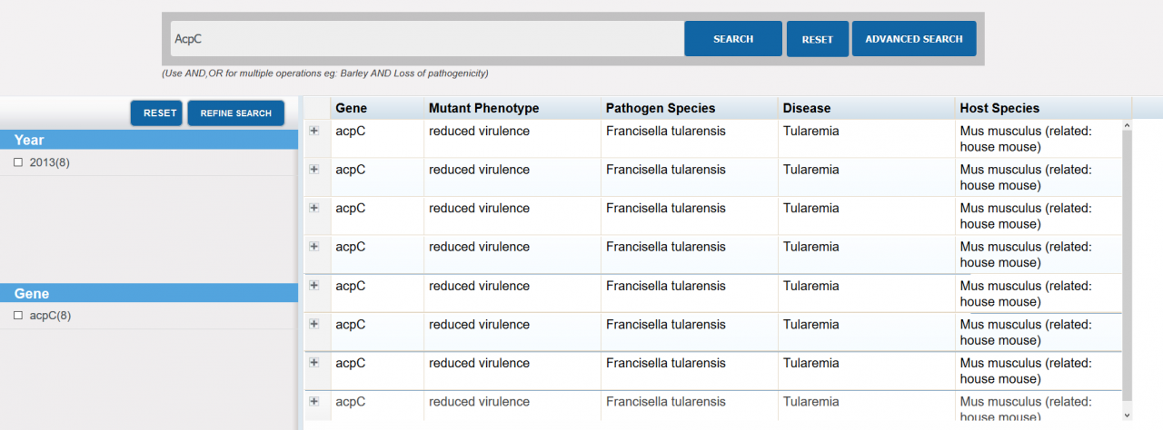Expand the last visible acpC row
The image size is (1163, 430).
314,401
